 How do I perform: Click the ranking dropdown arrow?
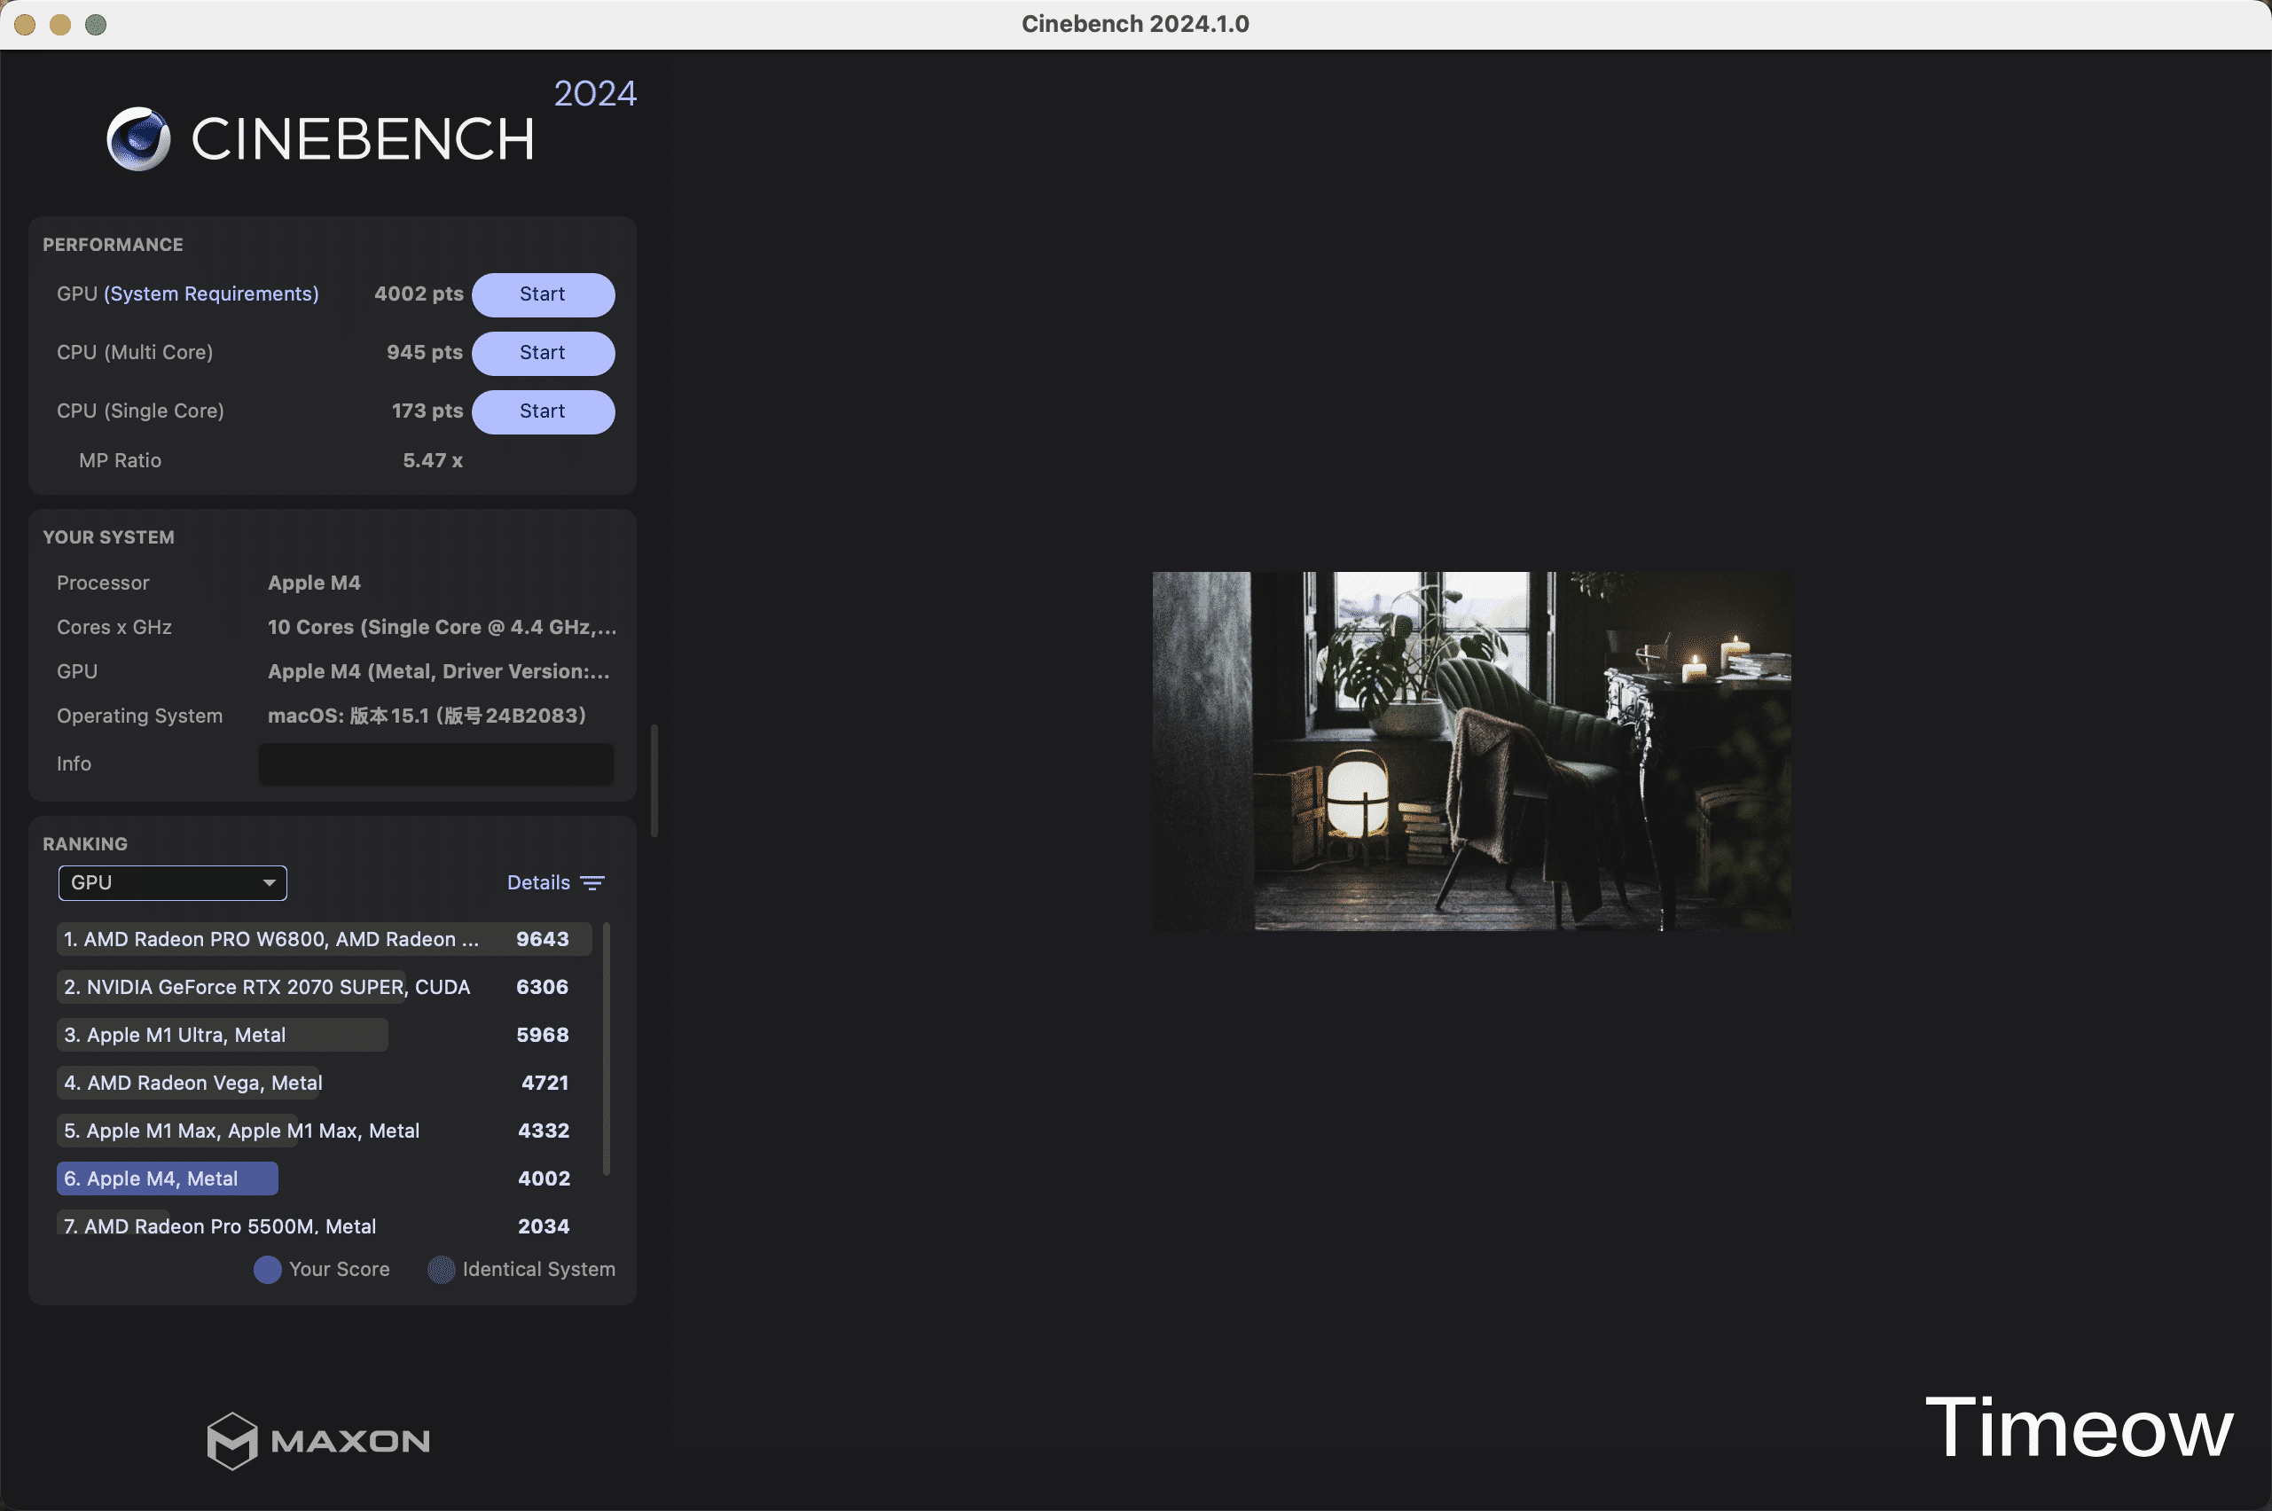coord(269,882)
